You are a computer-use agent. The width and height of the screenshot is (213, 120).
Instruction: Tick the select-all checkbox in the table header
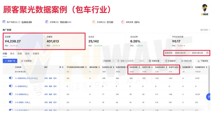tap(5, 67)
